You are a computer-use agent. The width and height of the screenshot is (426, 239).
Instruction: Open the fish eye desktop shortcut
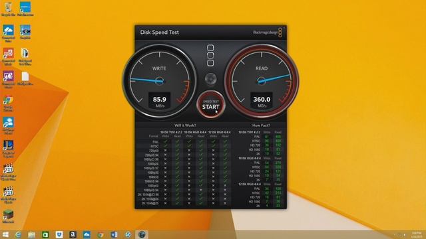tap(25, 32)
